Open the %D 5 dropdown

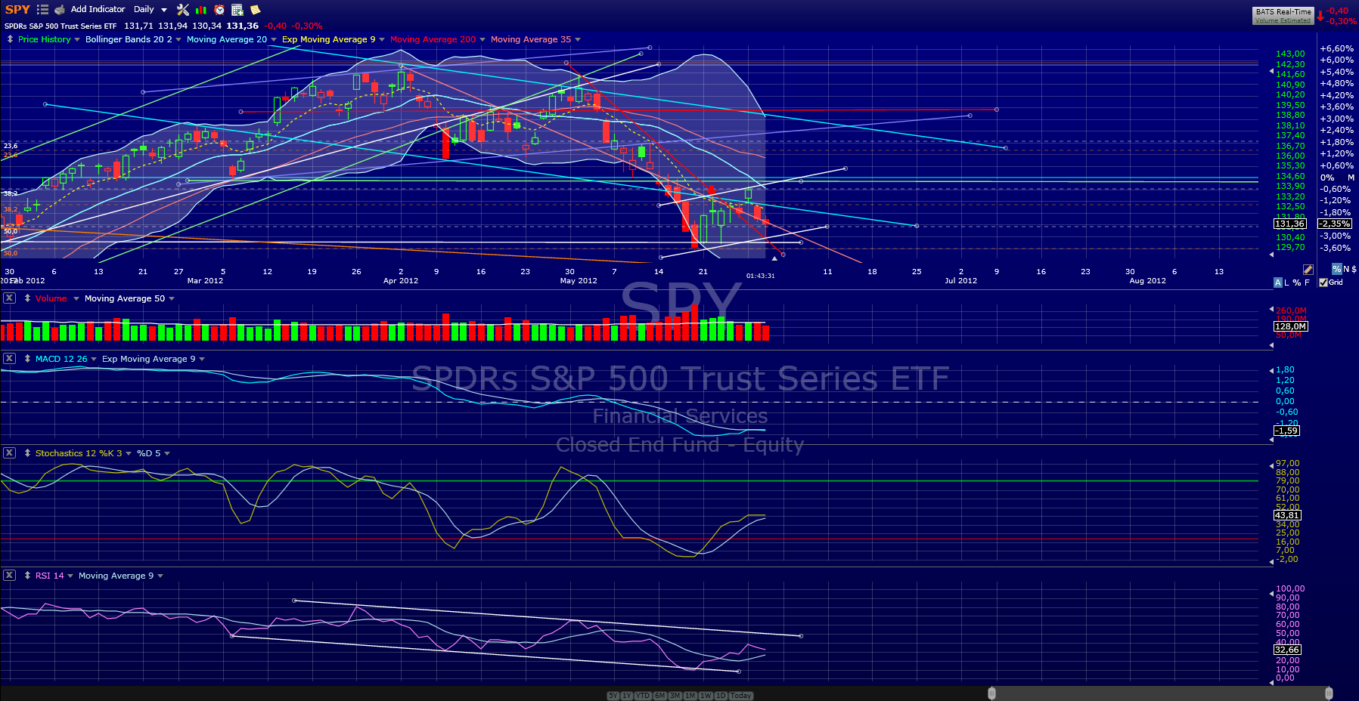click(167, 454)
